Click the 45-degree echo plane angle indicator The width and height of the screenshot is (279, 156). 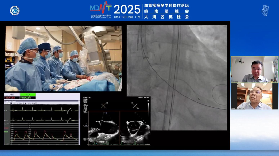tap(135, 106)
